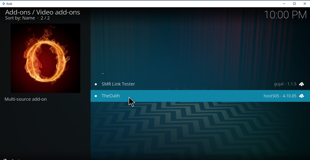
Task: Click 'Sort by: Name' label
Action: (20, 18)
